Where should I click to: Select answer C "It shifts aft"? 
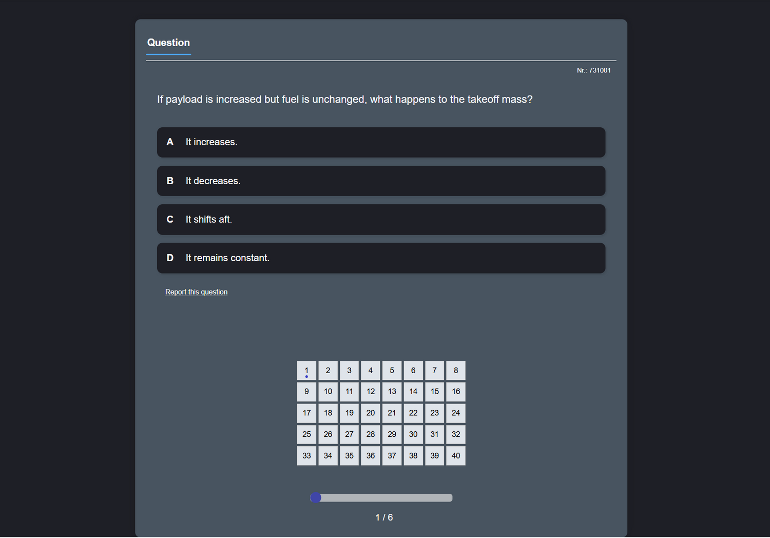click(381, 219)
